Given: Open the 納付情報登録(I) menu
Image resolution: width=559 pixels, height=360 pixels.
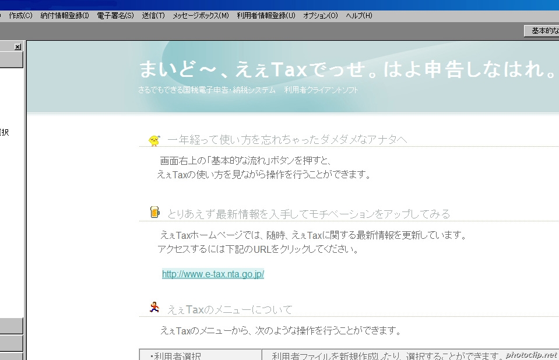Looking at the screenshot, I should click(x=65, y=16).
